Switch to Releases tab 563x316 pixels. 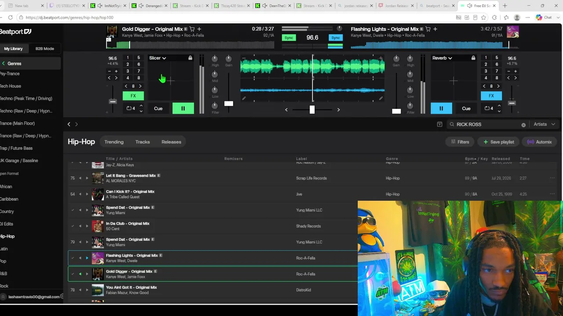point(171,142)
